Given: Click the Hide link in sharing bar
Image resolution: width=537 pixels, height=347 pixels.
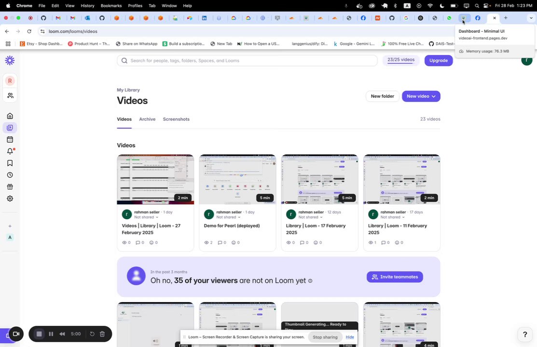Looking at the screenshot, I should [x=350, y=337].
